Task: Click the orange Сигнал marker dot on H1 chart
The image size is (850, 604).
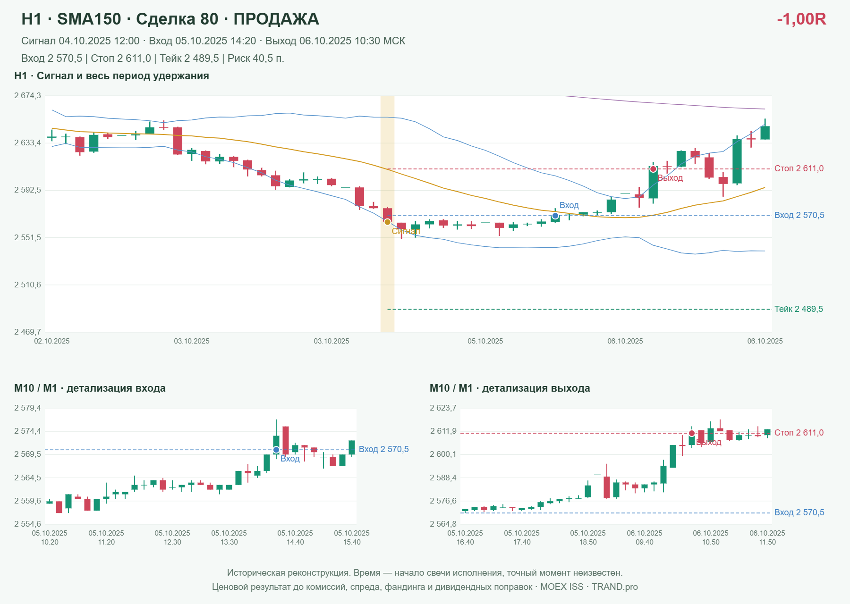Action: [387, 222]
